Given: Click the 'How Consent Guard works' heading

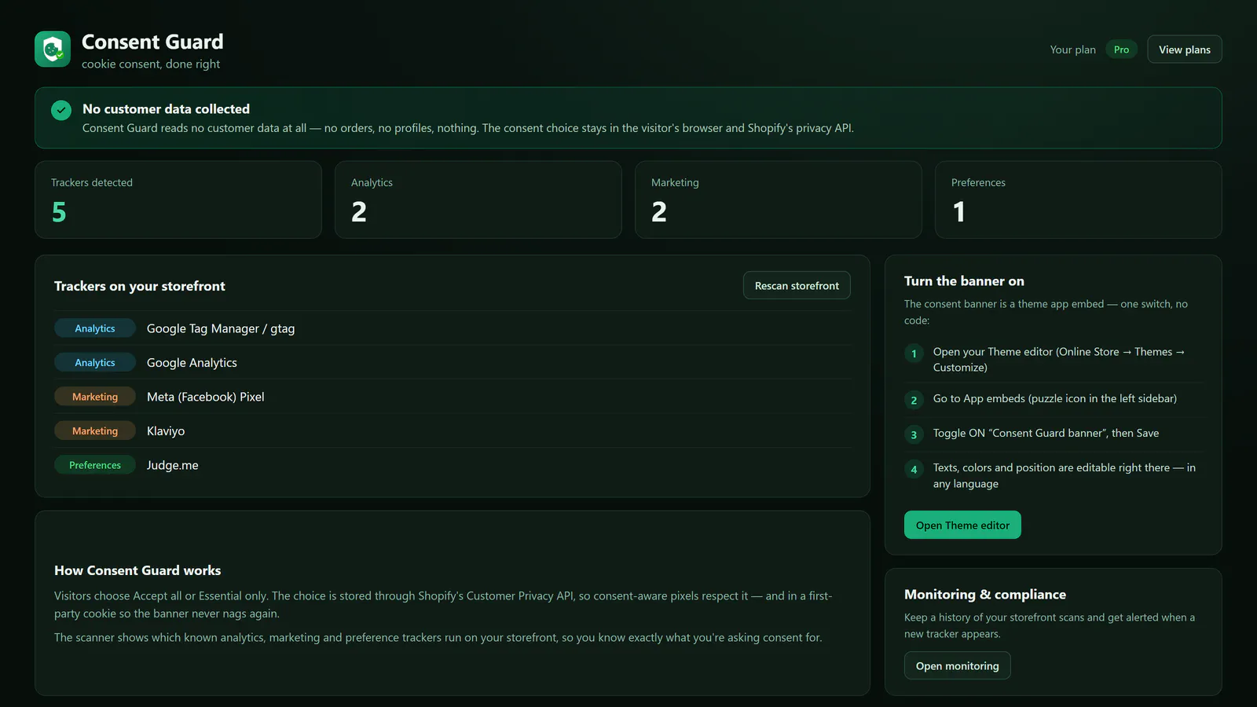Looking at the screenshot, I should (x=137, y=570).
